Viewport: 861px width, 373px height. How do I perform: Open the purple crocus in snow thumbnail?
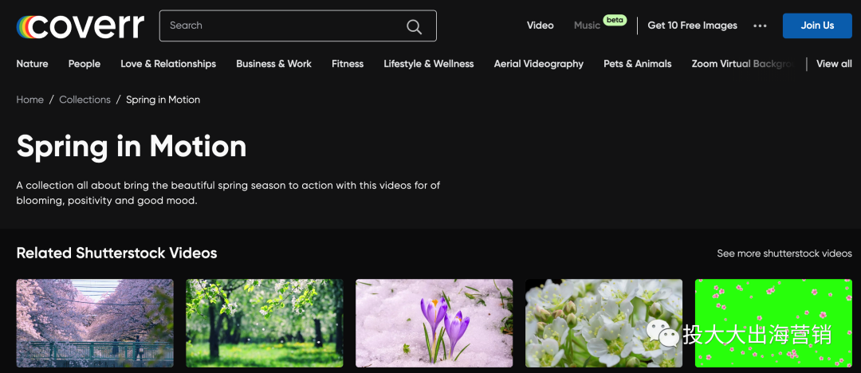(x=434, y=323)
